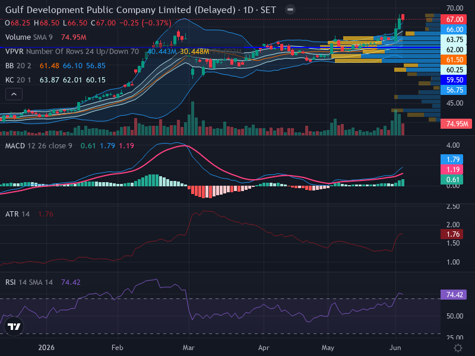Click the 66.00 price scale label
Screen dimensions: 475x356
pyautogui.click(x=454, y=29)
